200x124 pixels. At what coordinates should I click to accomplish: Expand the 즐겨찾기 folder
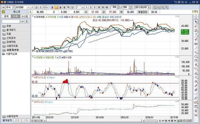click(x=16, y=30)
